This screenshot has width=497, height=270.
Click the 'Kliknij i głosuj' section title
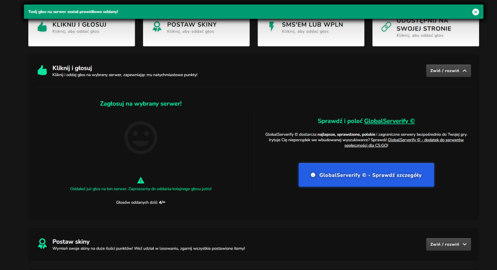[72, 68]
